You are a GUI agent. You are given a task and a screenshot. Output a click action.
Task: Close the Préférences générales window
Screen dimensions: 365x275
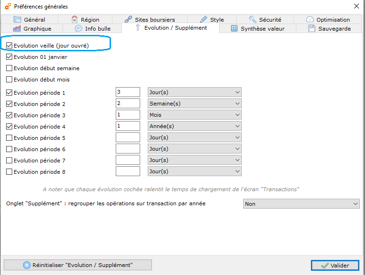pos(357,6)
